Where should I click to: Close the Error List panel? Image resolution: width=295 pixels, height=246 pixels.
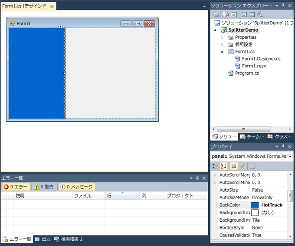pos(204,178)
